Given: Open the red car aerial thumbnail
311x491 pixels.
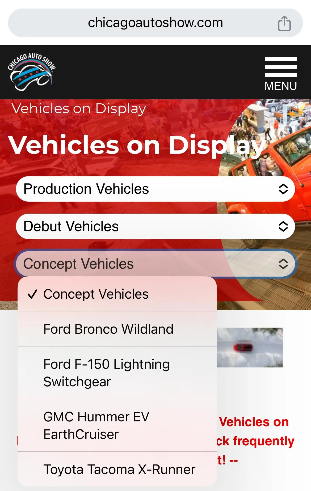Looking at the screenshot, I should [250, 348].
